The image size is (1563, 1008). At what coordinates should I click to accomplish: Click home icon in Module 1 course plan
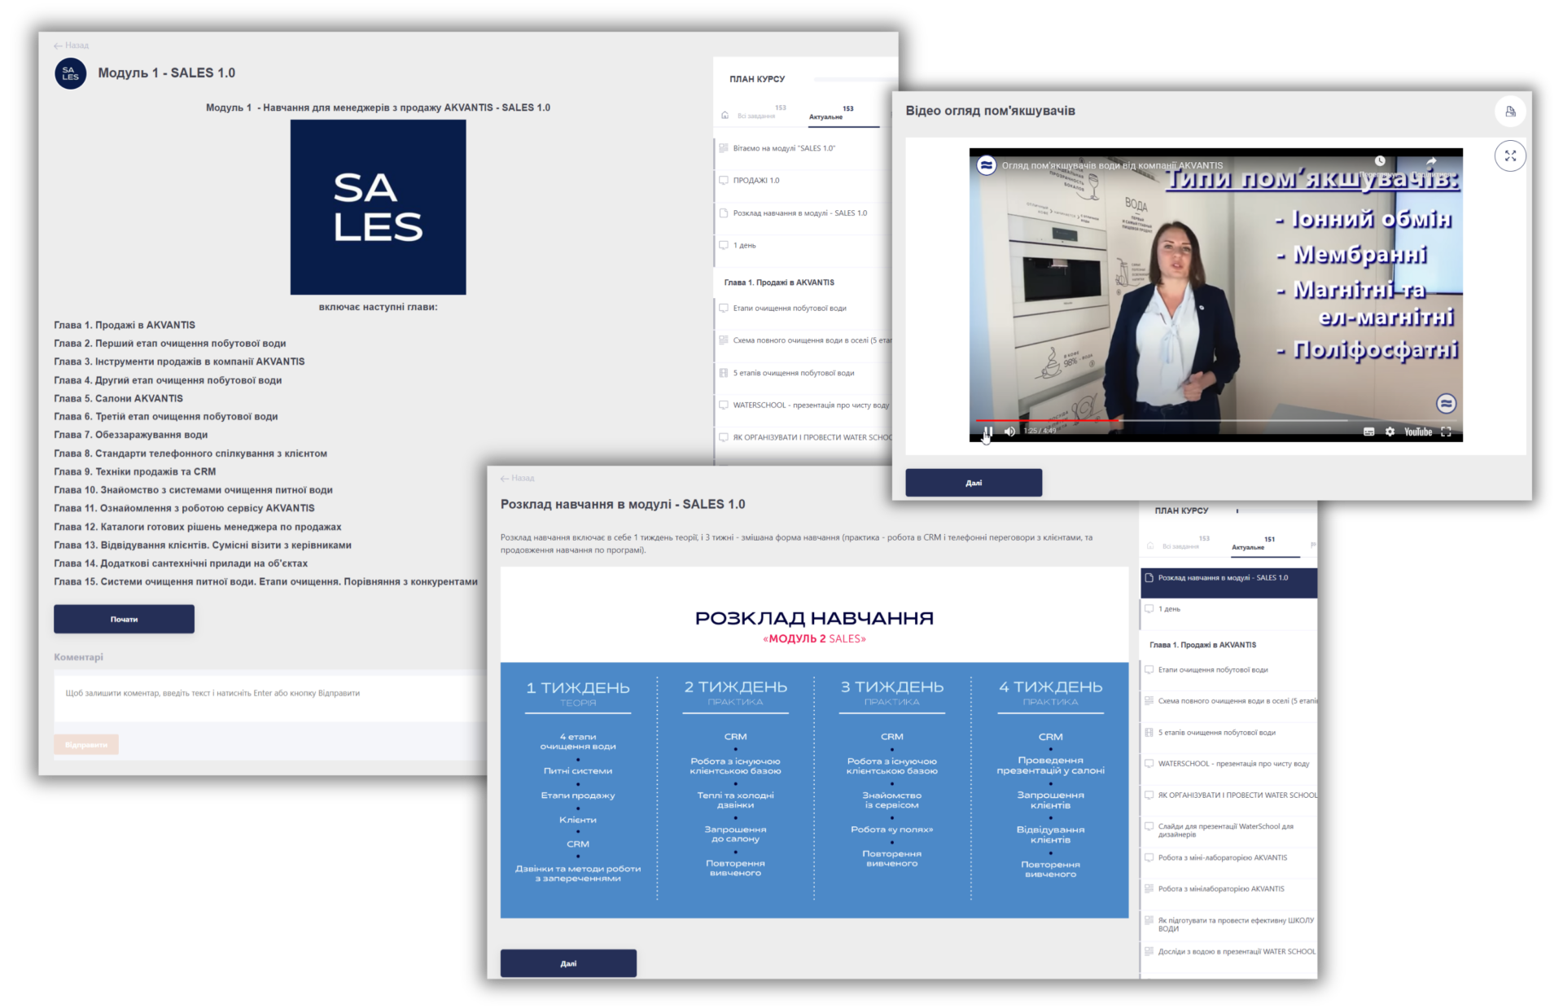[x=725, y=115]
